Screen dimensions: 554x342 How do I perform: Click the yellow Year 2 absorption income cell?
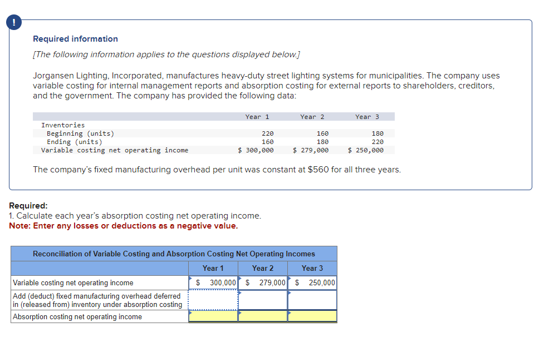coord(262,316)
